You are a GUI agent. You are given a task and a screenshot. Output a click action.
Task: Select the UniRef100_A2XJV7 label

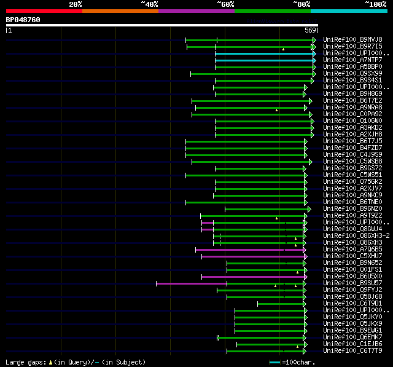(352, 189)
